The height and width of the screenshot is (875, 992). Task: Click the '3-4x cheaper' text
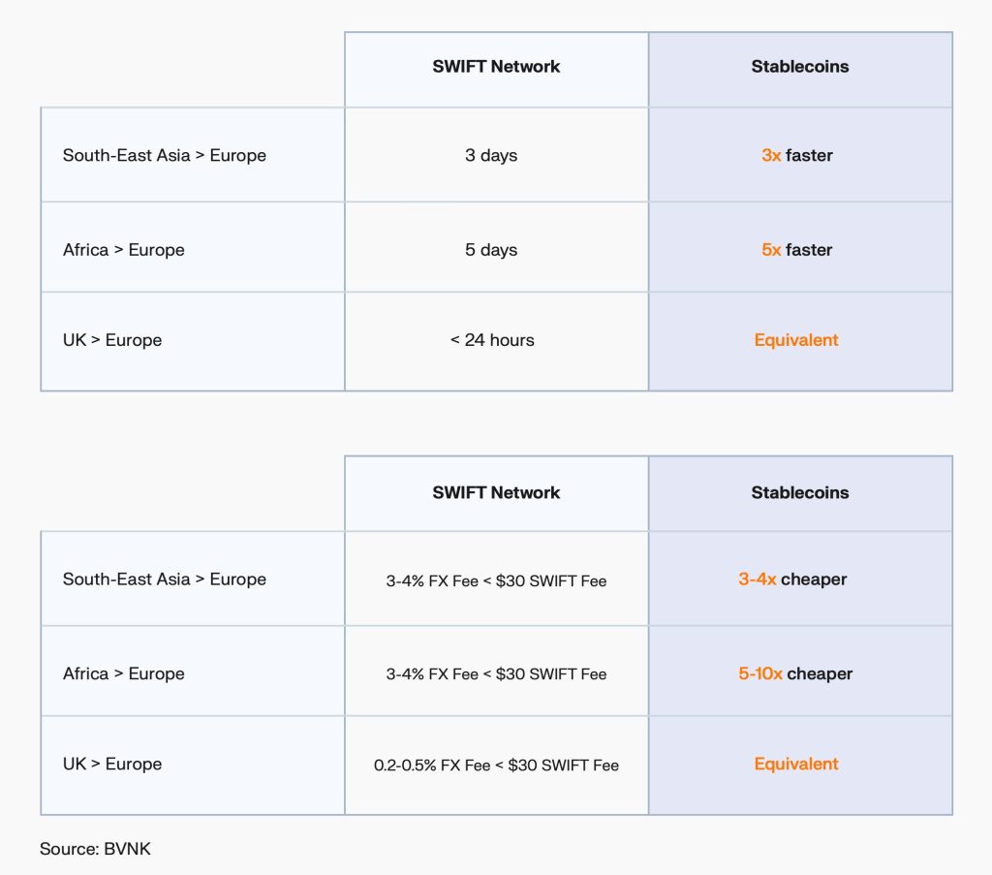[x=792, y=579]
